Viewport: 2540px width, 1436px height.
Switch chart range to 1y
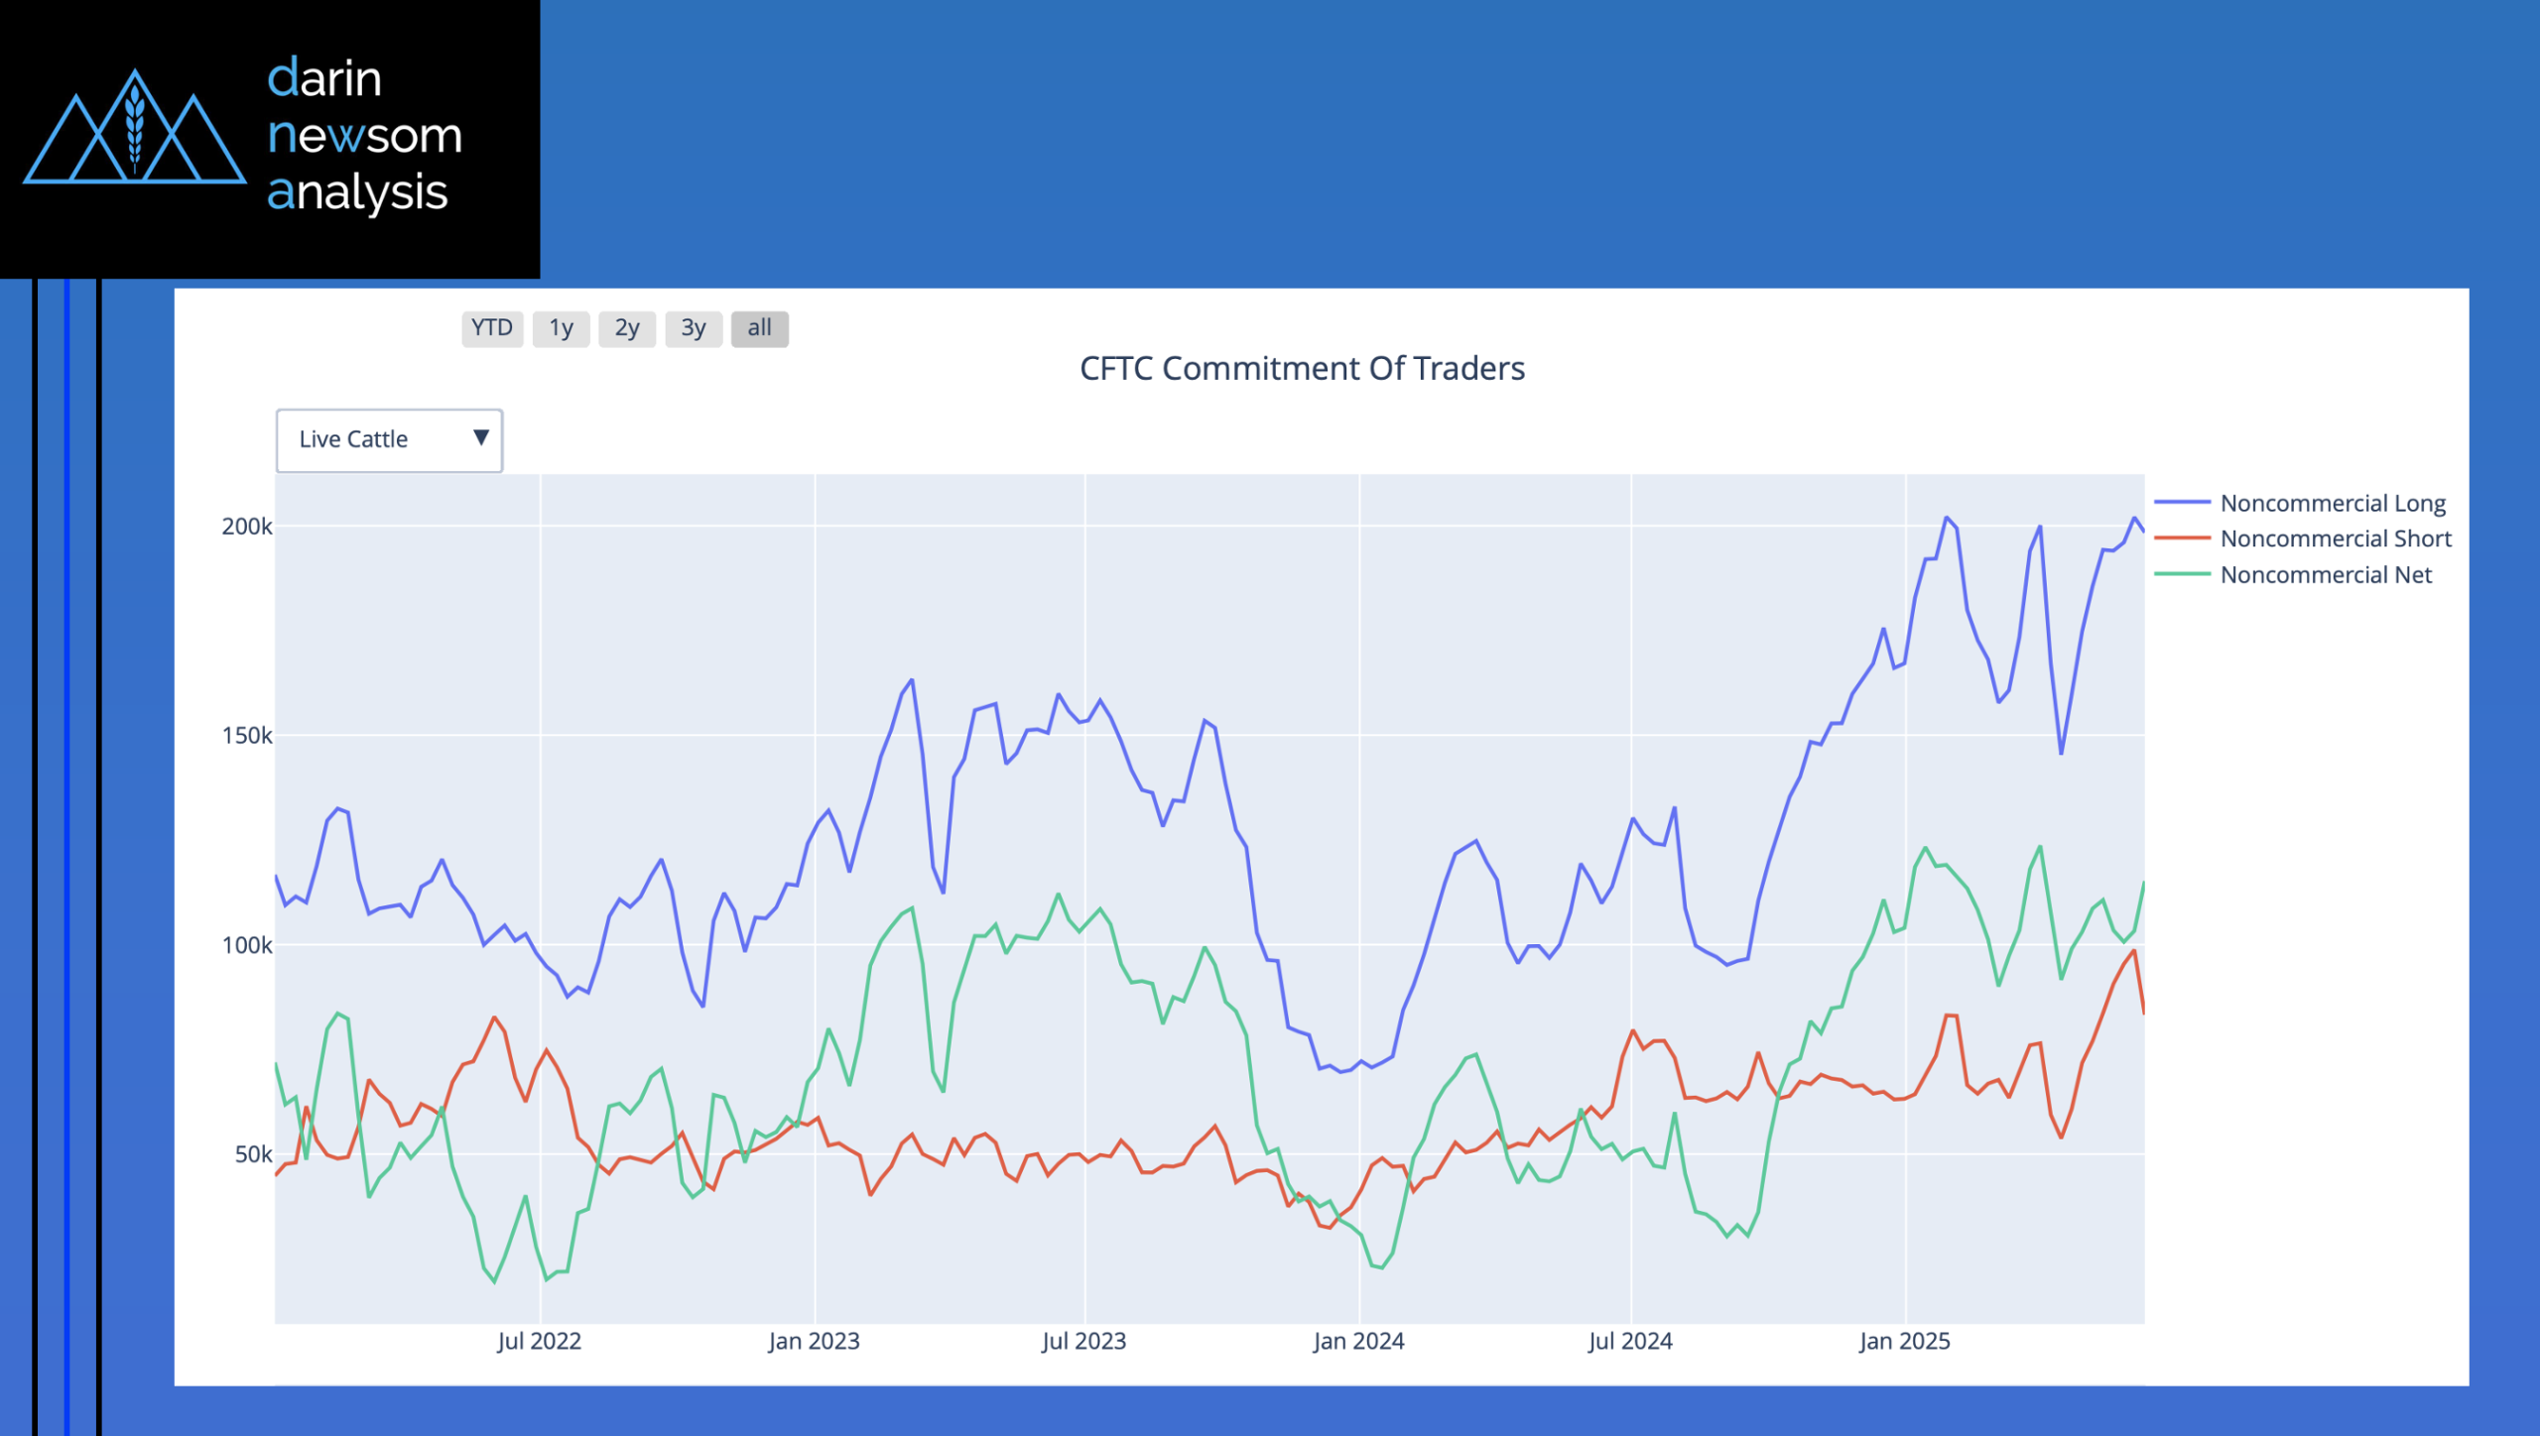[x=561, y=328]
